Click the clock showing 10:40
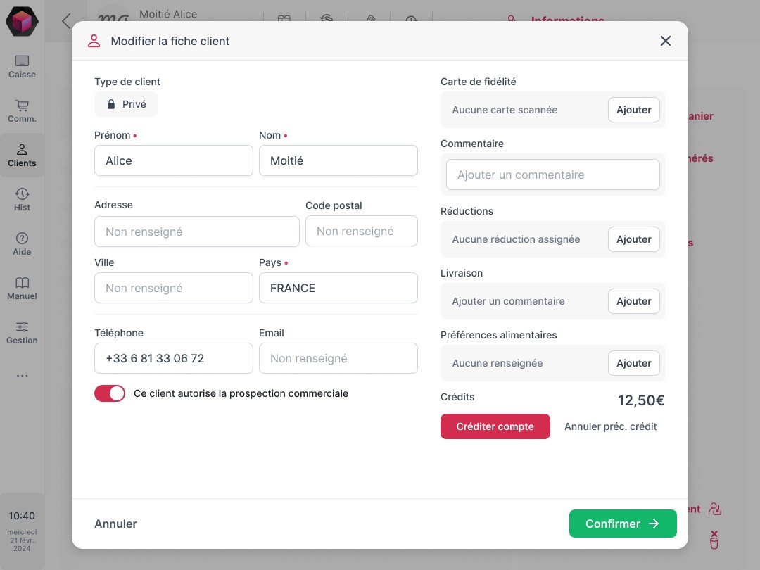This screenshot has width=760, height=570. pyautogui.click(x=22, y=516)
